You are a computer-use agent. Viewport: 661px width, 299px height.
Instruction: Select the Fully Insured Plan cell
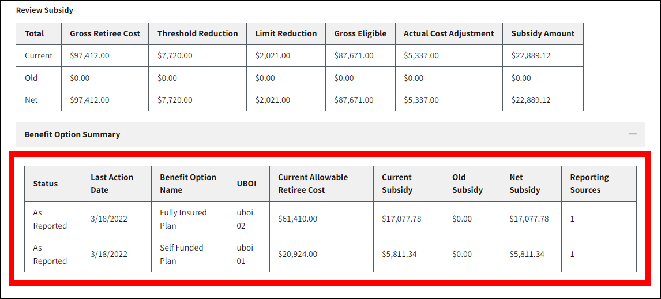[x=183, y=219]
